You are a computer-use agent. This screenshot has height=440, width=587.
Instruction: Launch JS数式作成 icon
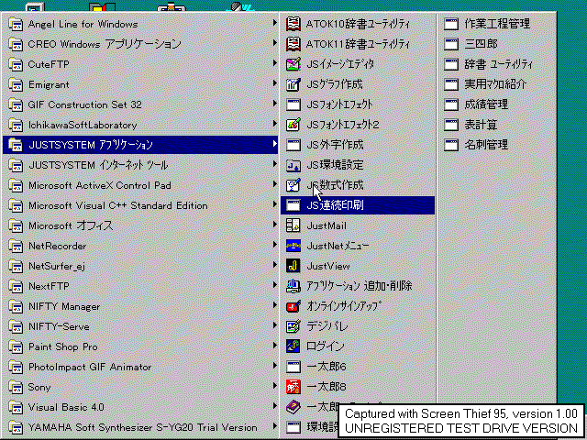[x=293, y=185]
